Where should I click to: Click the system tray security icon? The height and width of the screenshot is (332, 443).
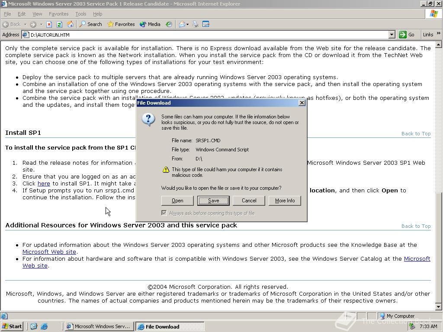pyautogui.click(x=412, y=326)
